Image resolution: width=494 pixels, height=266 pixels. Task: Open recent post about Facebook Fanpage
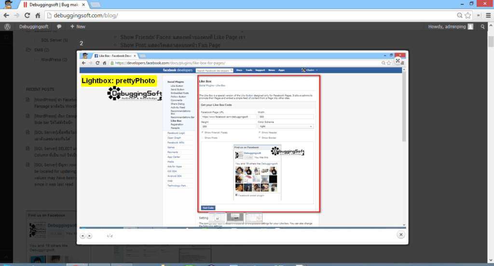pos(55,103)
